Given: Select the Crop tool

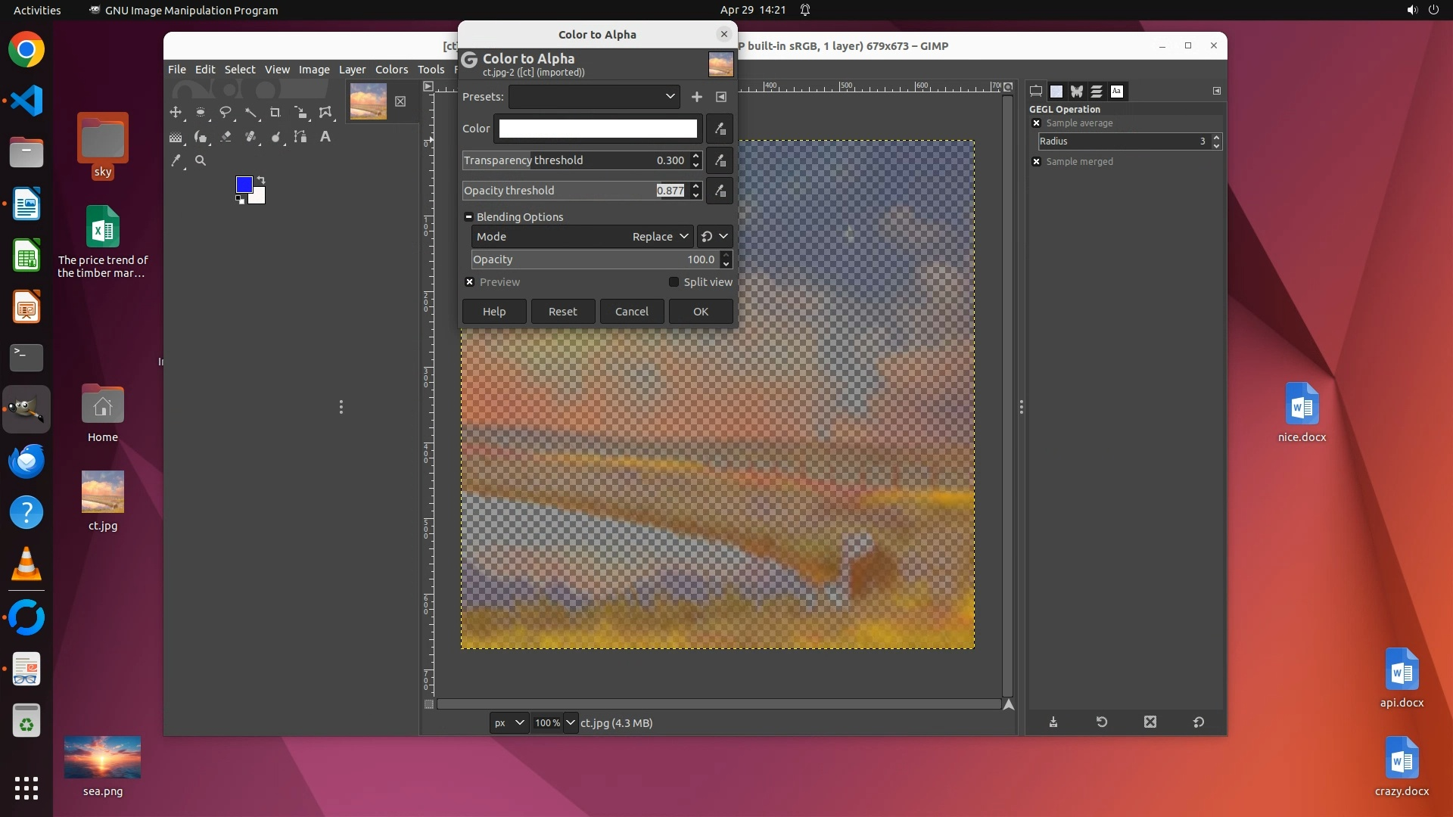Looking at the screenshot, I should point(275,113).
